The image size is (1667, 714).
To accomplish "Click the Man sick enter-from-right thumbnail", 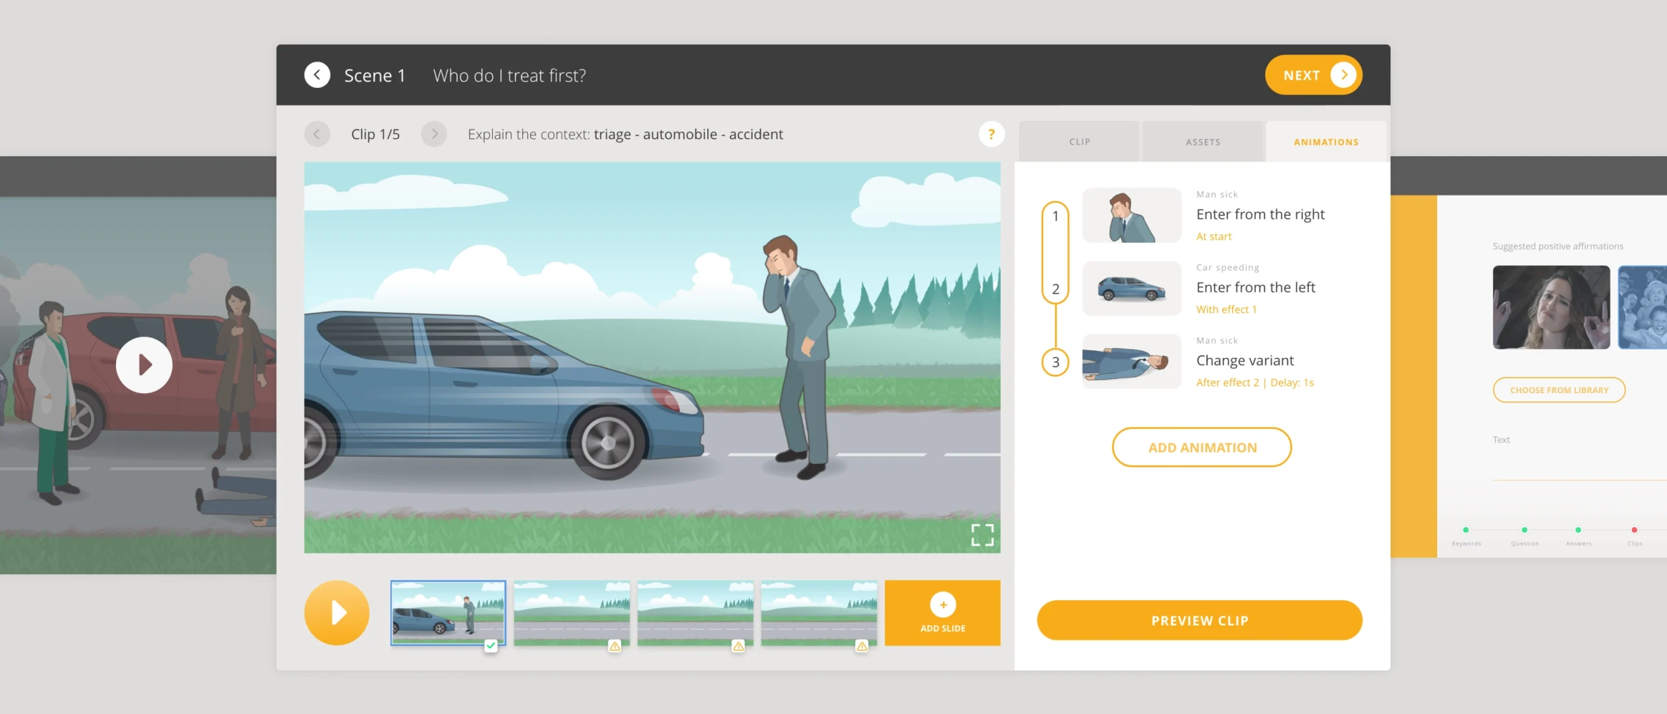I will (1132, 215).
